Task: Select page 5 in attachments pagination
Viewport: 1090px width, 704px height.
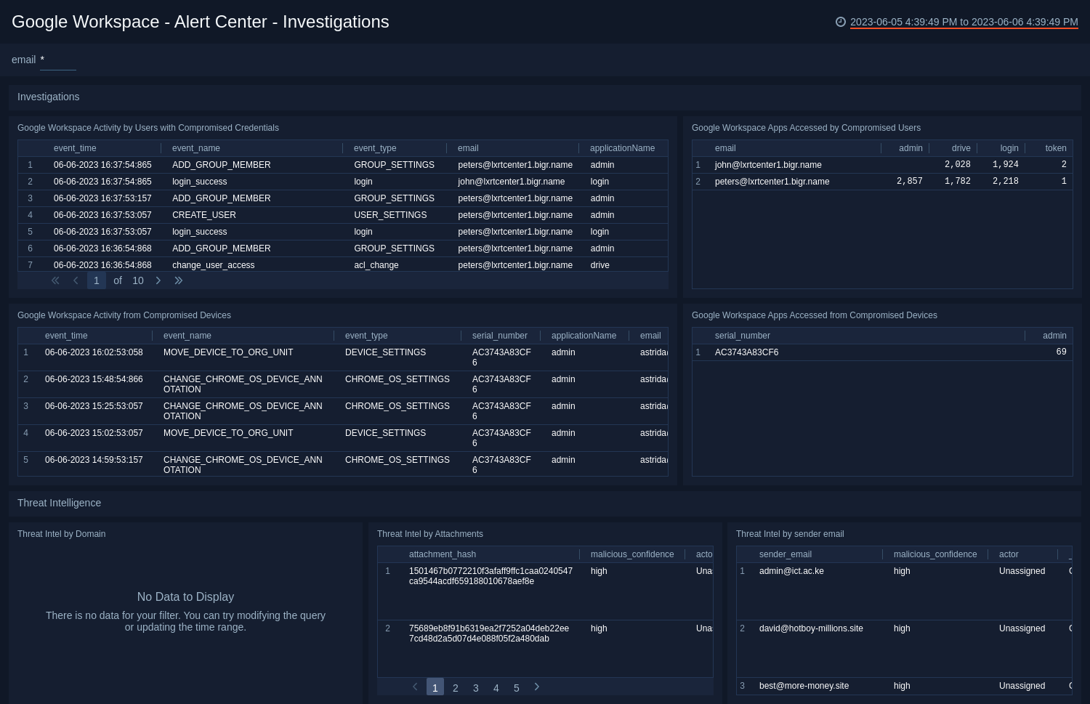Action: point(517,687)
